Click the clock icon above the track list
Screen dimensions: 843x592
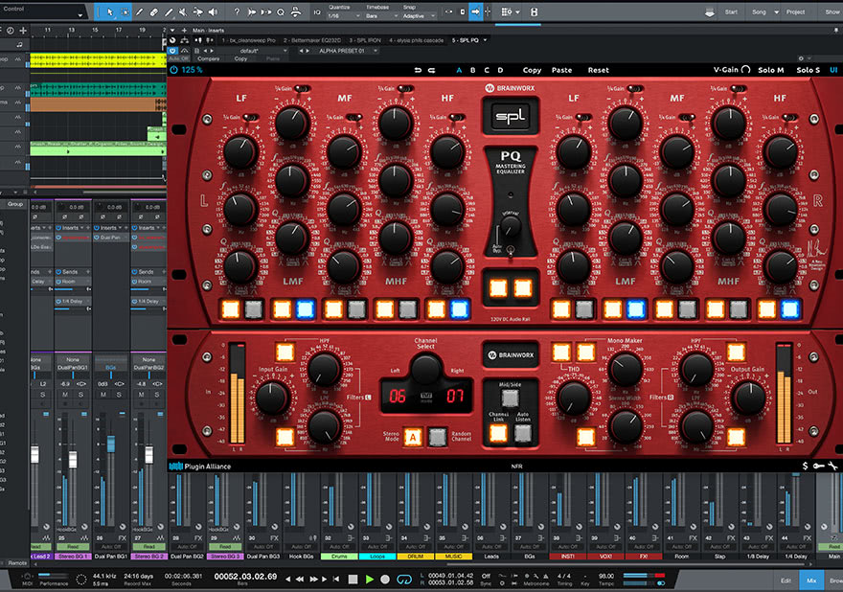(11, 31)
